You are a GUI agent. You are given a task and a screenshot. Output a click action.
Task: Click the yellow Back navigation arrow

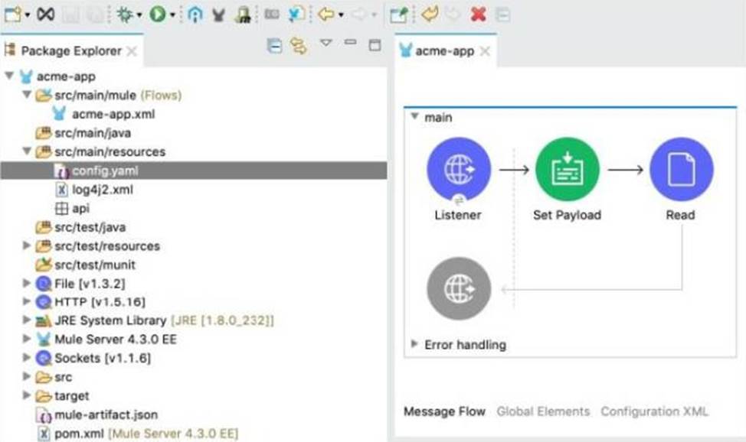click(326, 15)
